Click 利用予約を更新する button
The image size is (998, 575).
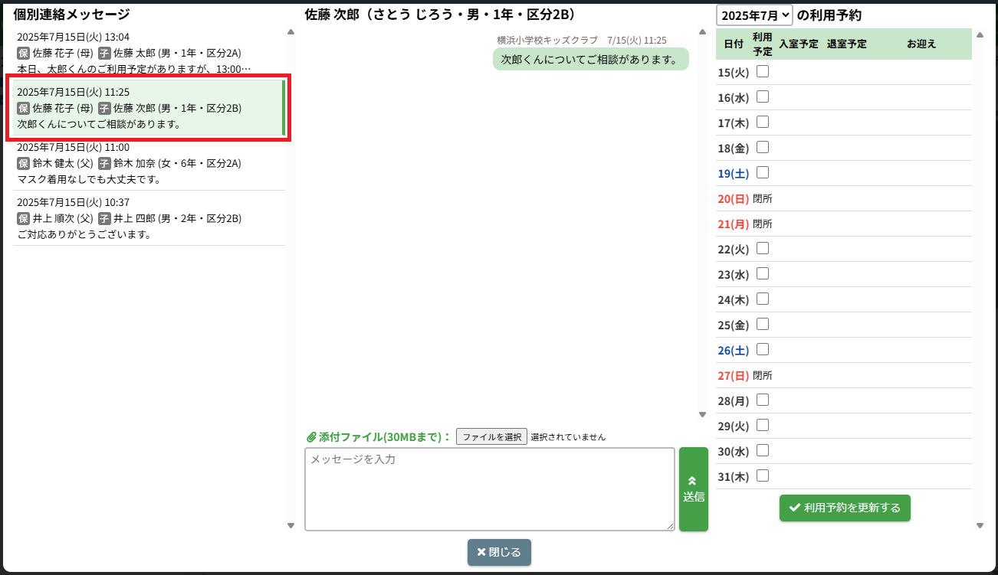click(845, 508)
